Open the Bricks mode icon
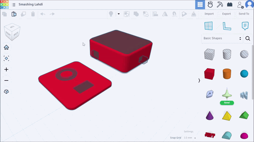 click(230, 4)
